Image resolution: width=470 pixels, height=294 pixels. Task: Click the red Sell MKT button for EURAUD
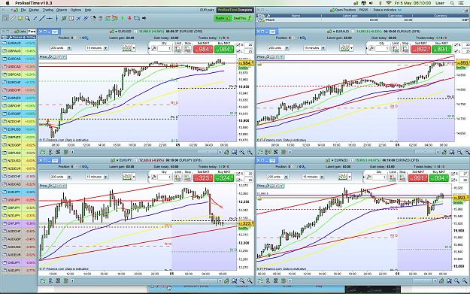(421, 50)
